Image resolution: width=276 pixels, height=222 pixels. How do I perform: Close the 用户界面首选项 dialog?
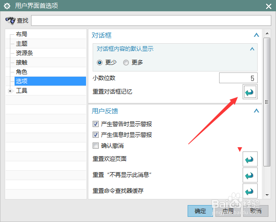pos(268,6)
